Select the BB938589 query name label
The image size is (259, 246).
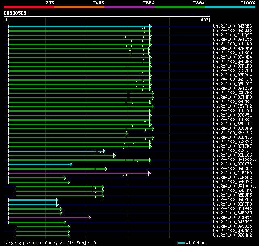[x=15, y=13]
